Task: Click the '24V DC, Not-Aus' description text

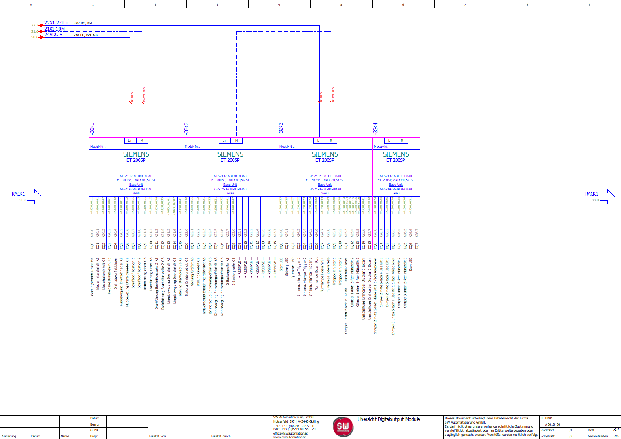Action: [x=86, y=35]
